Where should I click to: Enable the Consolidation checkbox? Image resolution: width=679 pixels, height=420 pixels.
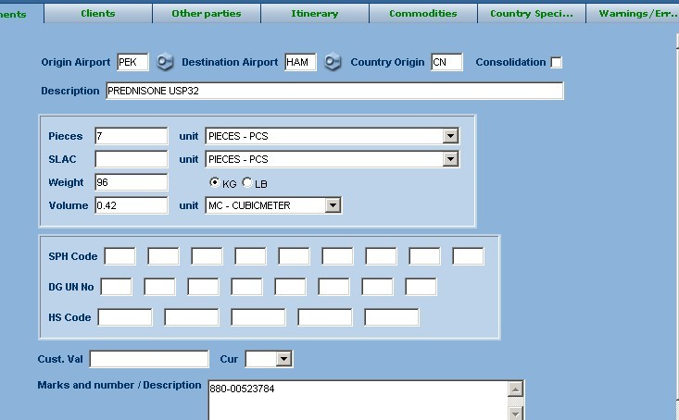pyautogui.click(x=556, y=63)
